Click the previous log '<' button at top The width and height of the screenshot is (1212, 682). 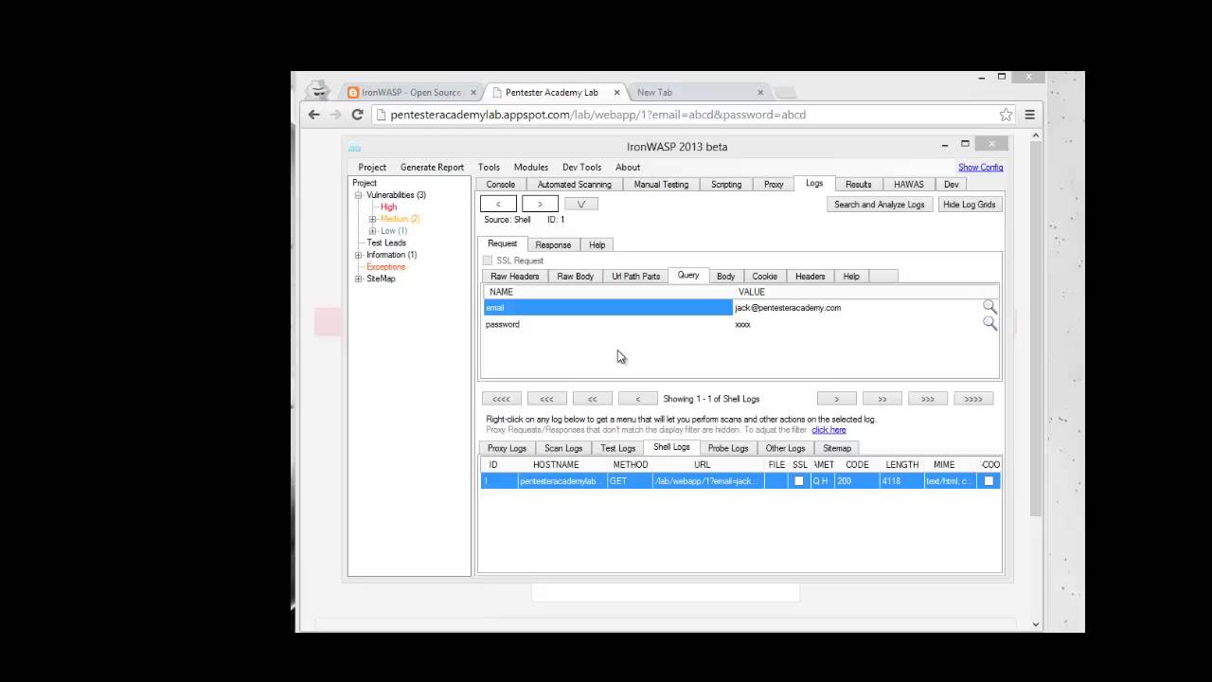click(x=498, y=204)
